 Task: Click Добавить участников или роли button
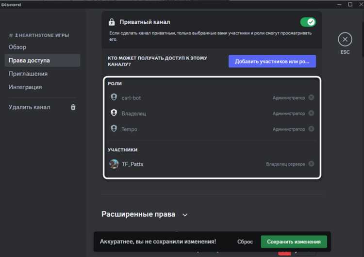pyautogui.click(x=272, y=62)
